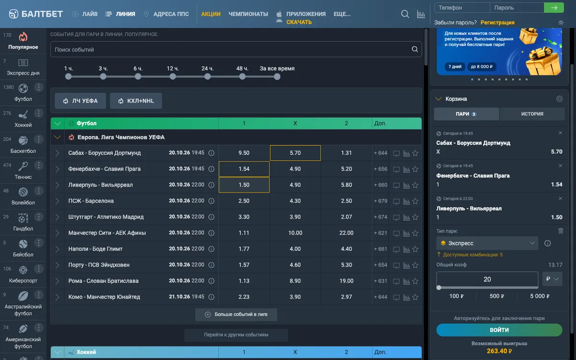Choose Хоккей in the sports sidebar

tap(23, 119)
